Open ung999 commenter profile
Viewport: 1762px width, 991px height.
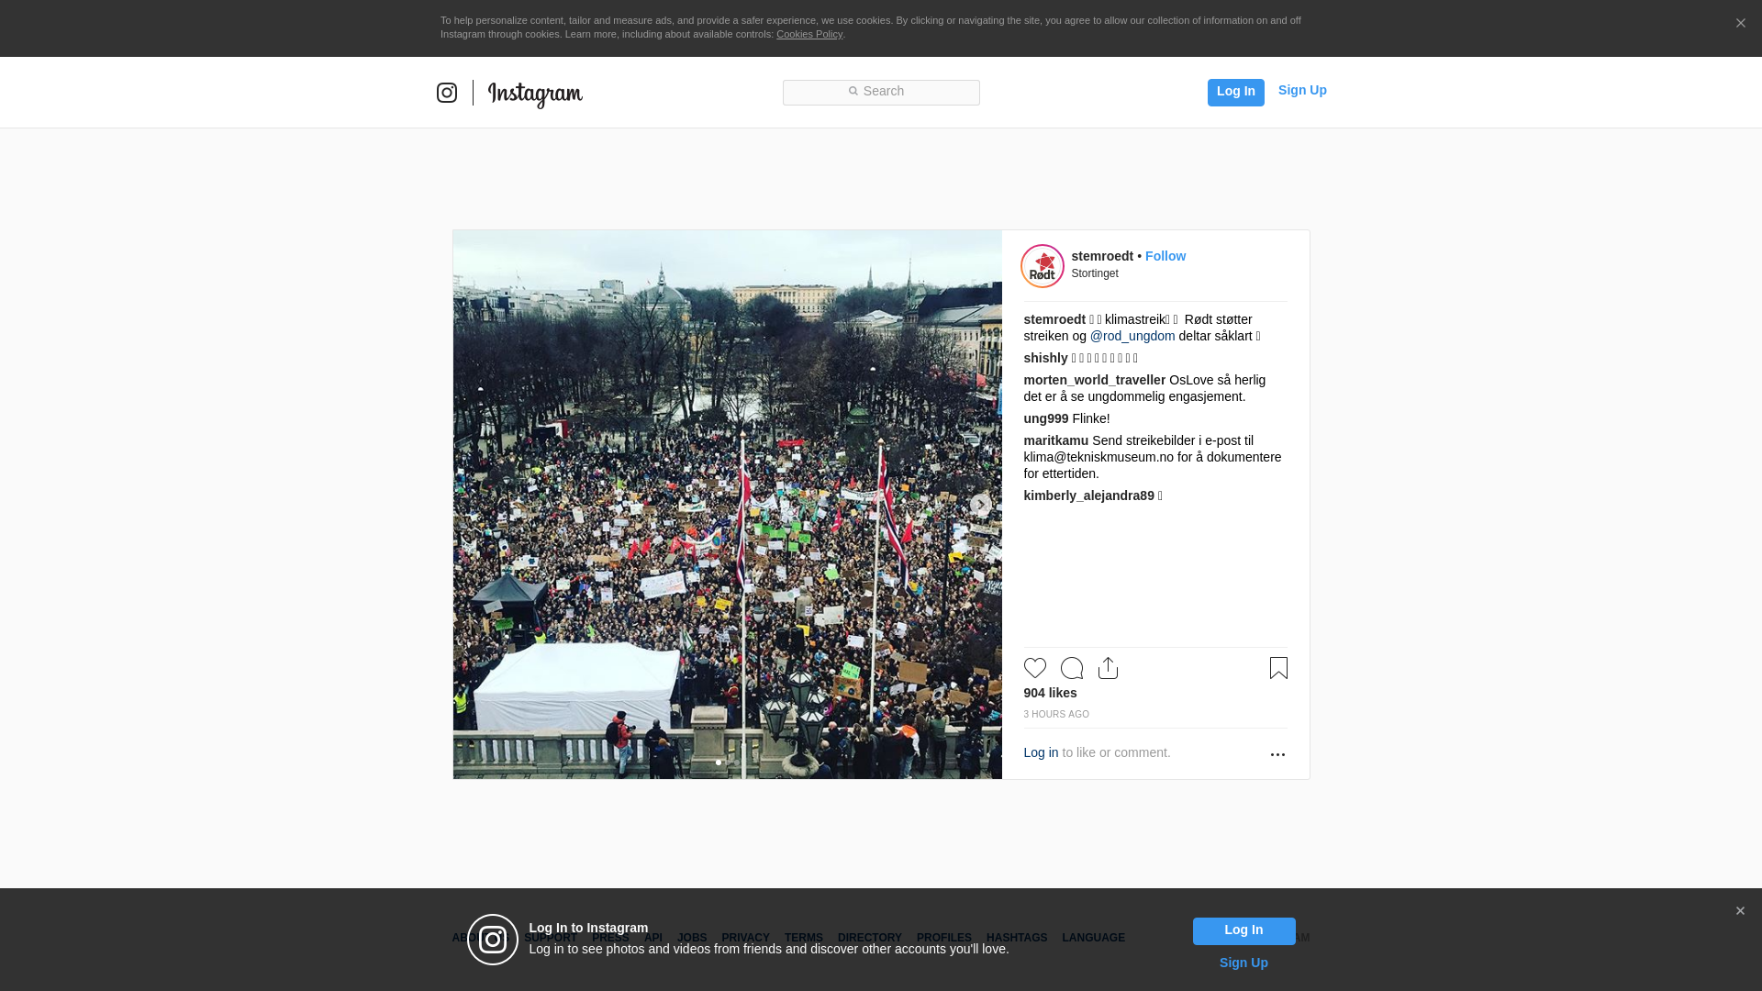tap(1046, 418)
